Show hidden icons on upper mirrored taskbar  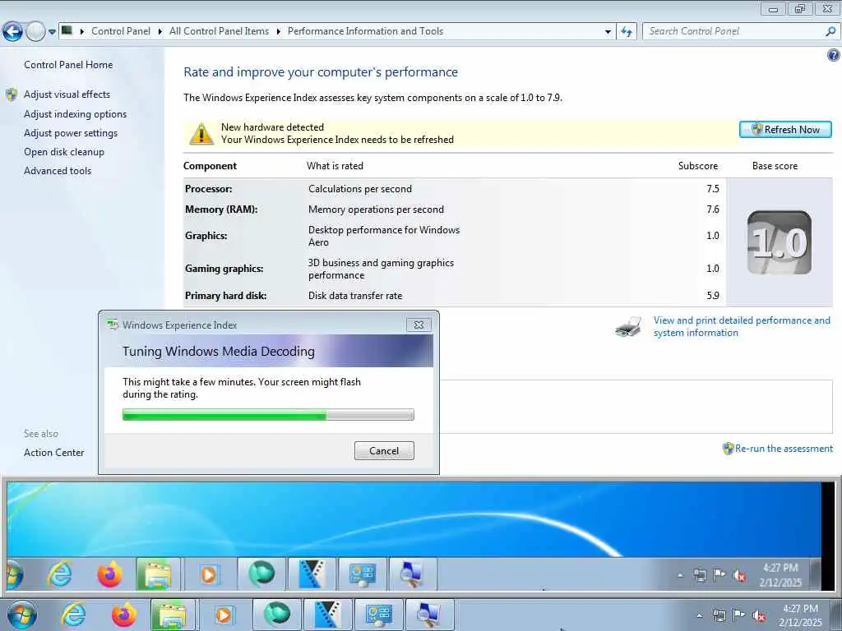(x=680, y=575)
